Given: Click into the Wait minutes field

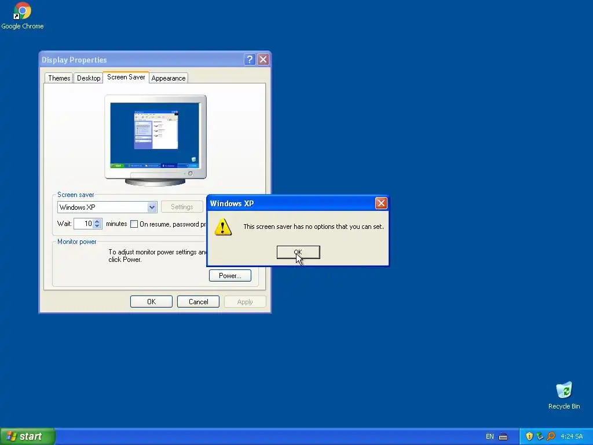Looking at the screenshot, I should [84, 224].
